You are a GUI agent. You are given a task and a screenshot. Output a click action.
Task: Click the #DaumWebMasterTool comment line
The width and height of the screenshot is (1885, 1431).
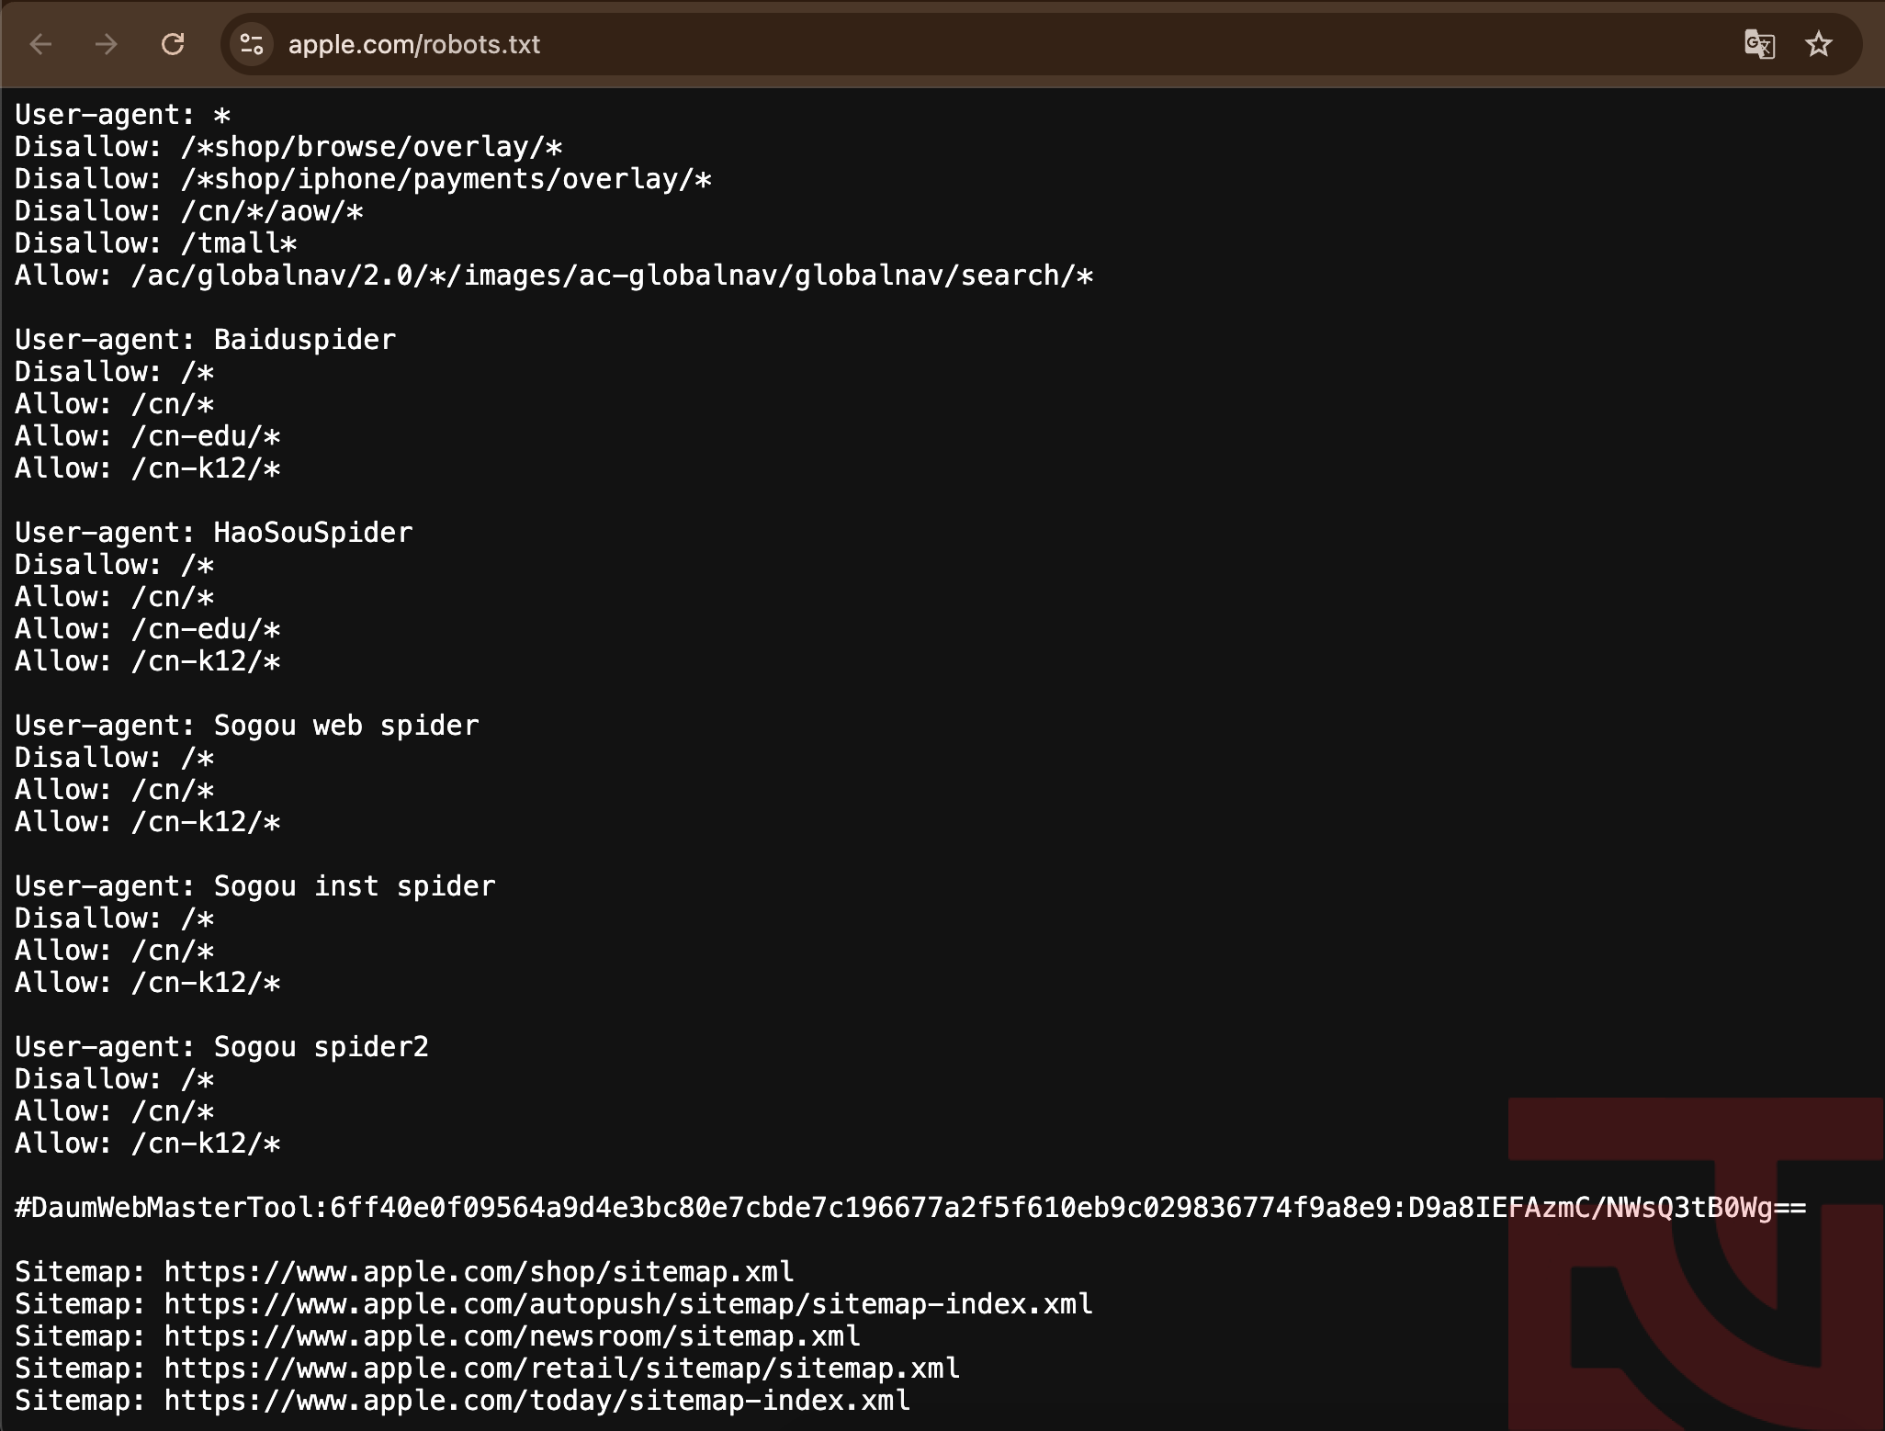[910, 1208]
